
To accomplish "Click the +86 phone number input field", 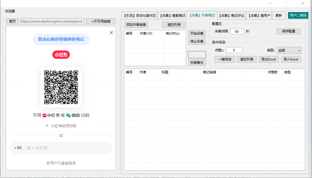I will pos(61,148).
